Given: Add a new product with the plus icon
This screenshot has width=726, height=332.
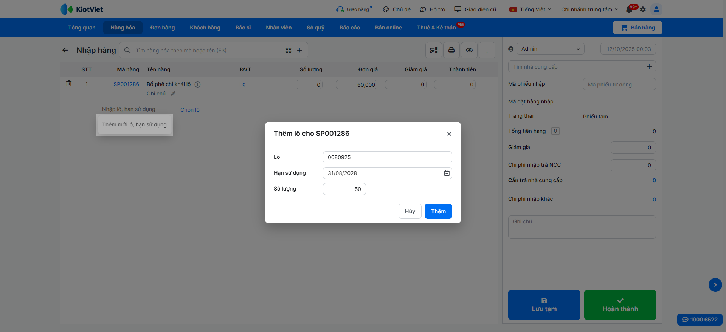Looking at the screenshot, I should point(299,50).
